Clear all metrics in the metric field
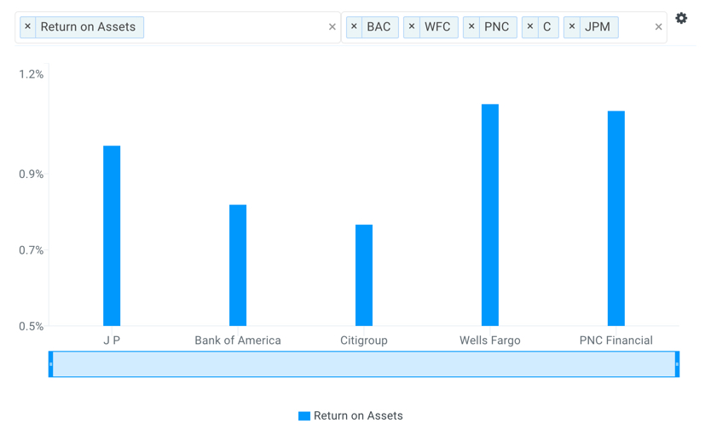 [332, 27]
